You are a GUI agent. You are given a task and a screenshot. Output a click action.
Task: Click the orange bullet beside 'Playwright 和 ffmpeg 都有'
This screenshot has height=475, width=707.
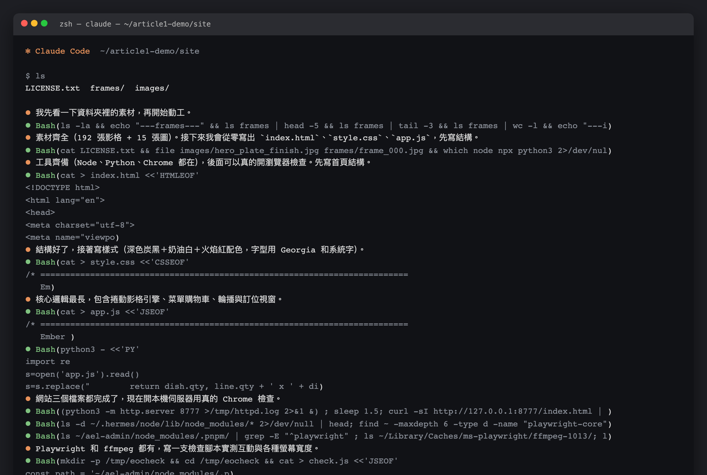[x=28, y=448]
